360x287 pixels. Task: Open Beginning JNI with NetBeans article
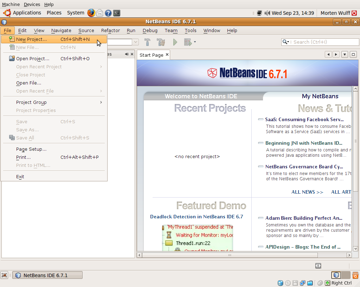tap(304, 143)
